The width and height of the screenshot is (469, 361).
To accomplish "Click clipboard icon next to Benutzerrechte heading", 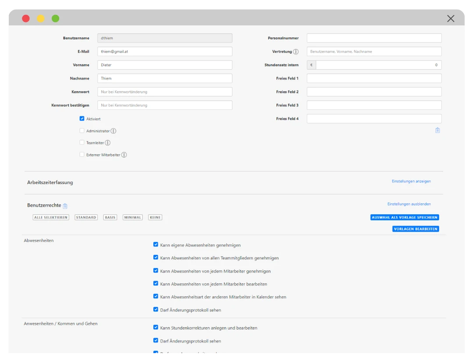I will [x=65, y=206].
